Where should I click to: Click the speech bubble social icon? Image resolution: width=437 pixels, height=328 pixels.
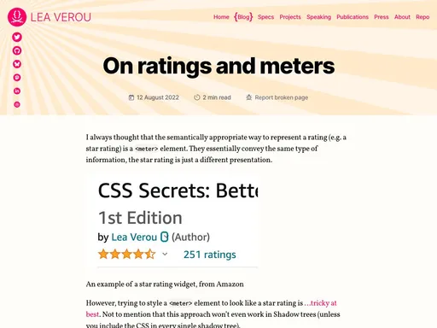[x=17, y=78]
